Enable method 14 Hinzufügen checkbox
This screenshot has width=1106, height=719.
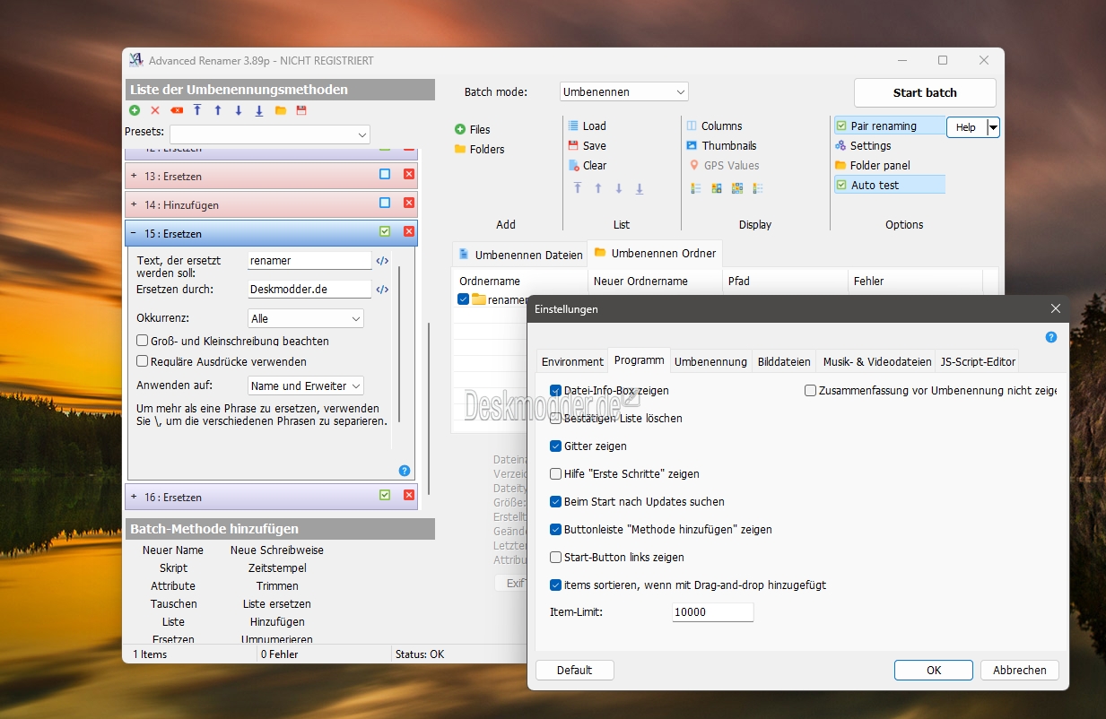pos(385,204)
